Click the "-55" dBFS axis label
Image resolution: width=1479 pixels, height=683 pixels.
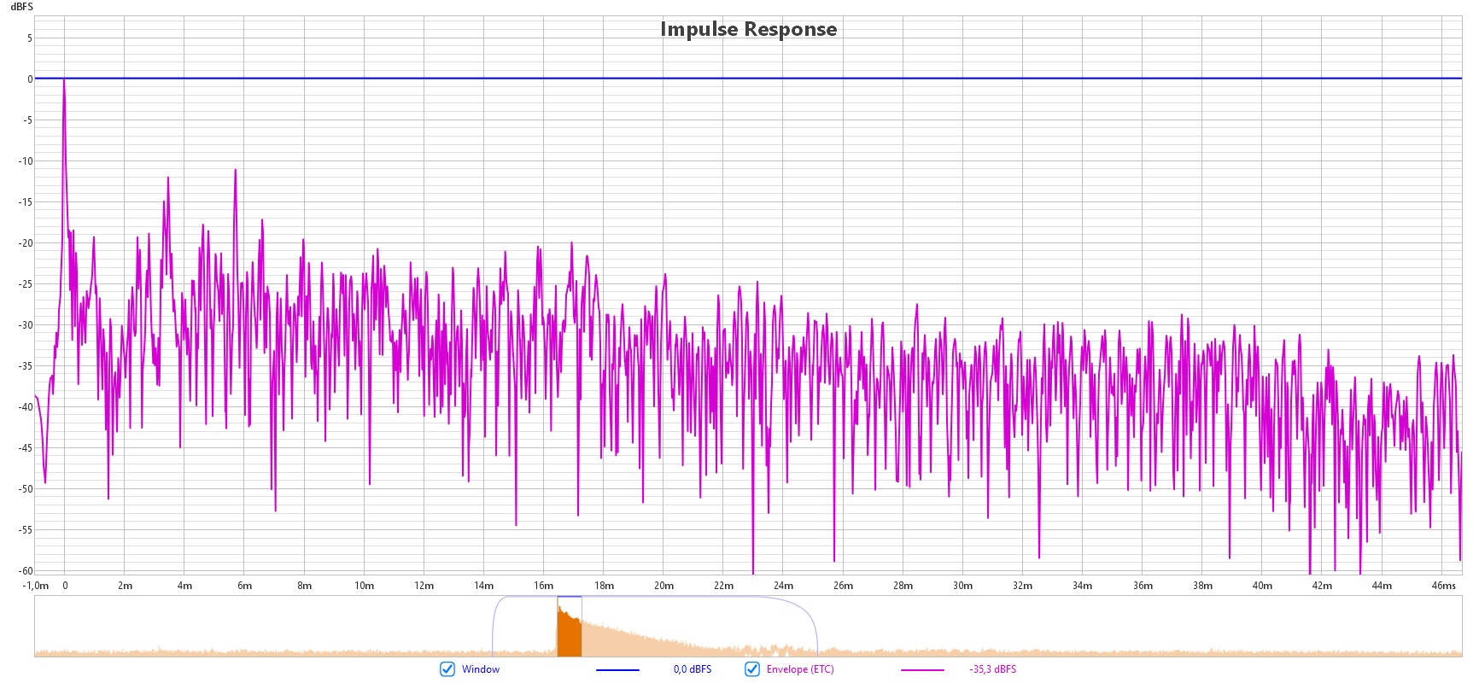[x=26, y=530]
